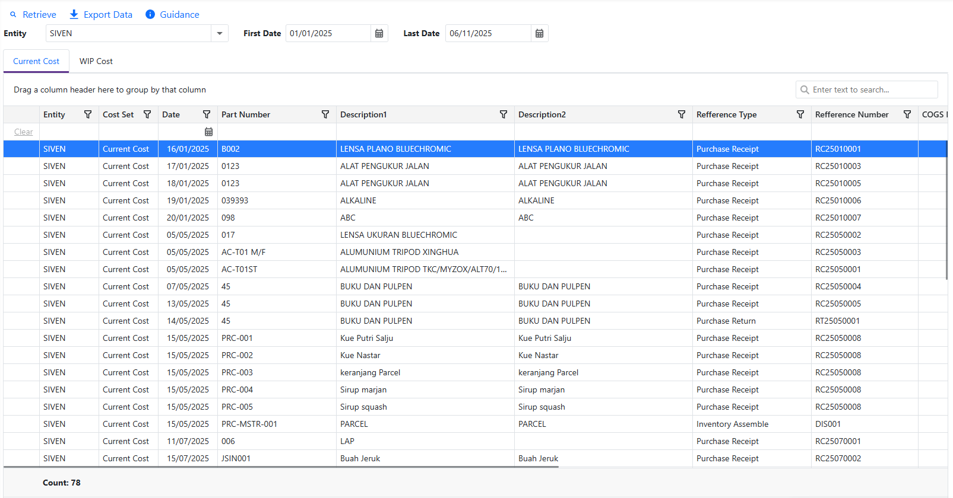Open the Description2 column filter icon
Viewport: 953px width, 498px height.
click(x=682, y=114)
